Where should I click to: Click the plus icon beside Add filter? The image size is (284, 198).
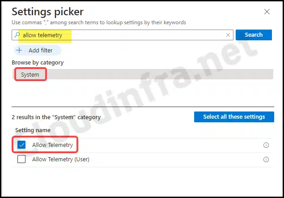[x=19, y=50]
